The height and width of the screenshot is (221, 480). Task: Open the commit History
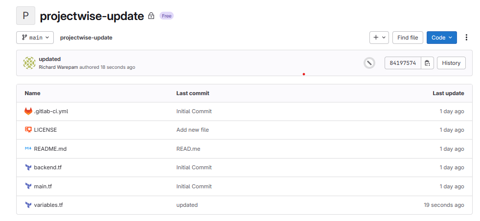(x=451, y=63)
